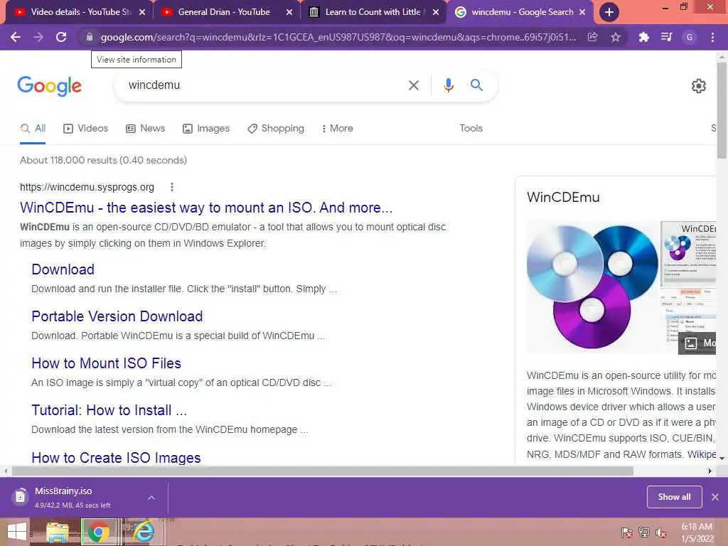Click the horizontal scrollbar thumb
728x546 pixels.
[x=323, y=471]
